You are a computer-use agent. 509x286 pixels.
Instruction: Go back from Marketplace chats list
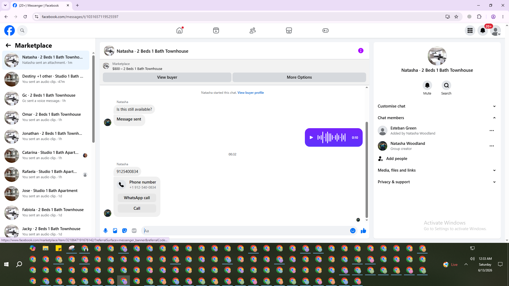point(8,45)
